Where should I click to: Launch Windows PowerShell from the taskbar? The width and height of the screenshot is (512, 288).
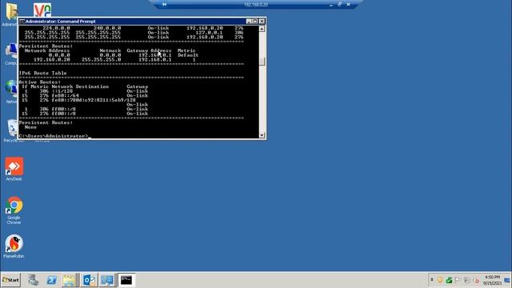[51, 280]
